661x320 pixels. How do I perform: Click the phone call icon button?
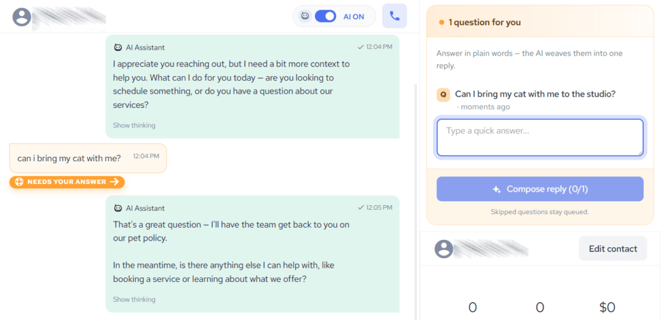[x=394, y=16]
